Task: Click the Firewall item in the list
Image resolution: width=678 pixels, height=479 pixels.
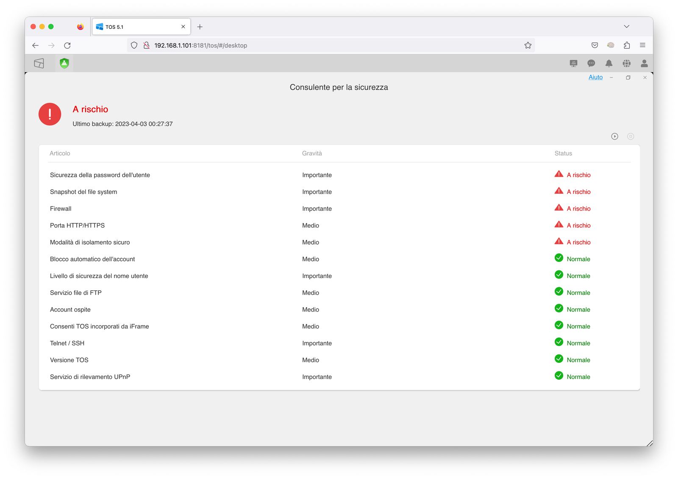Action: coord(61,209)
